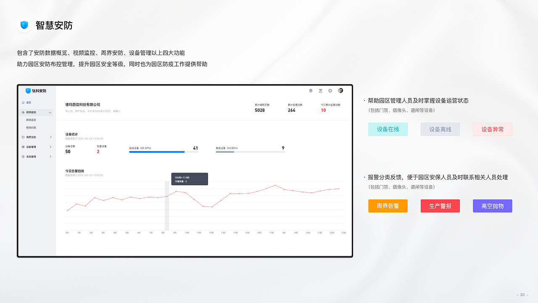The height and width of the screenshot is (303, 538).
Task: Open notifications via the bell icon
Action: pos(311,90)
